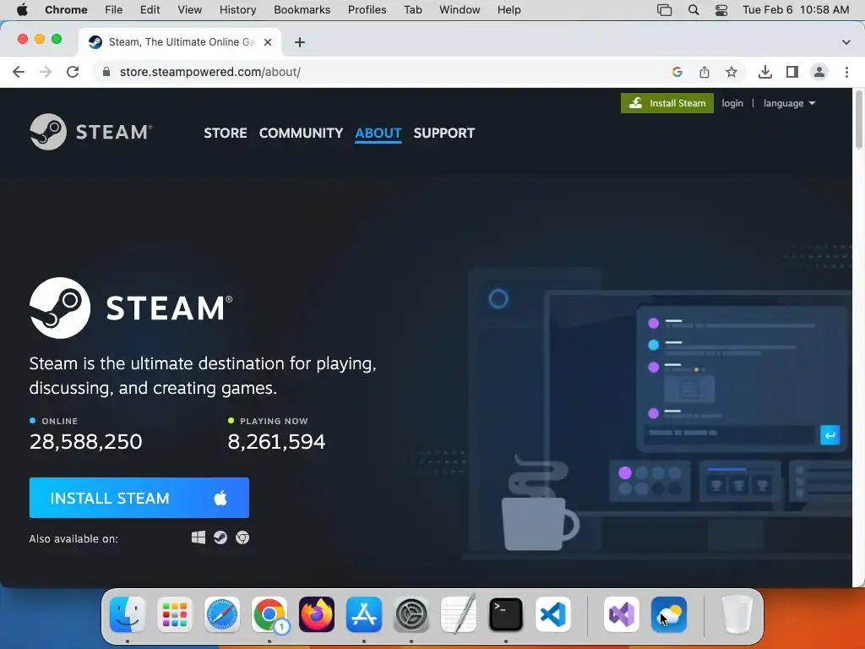Click the page vertical scrollbar
The image size is (865, 649).
click(x=858, y=122)
